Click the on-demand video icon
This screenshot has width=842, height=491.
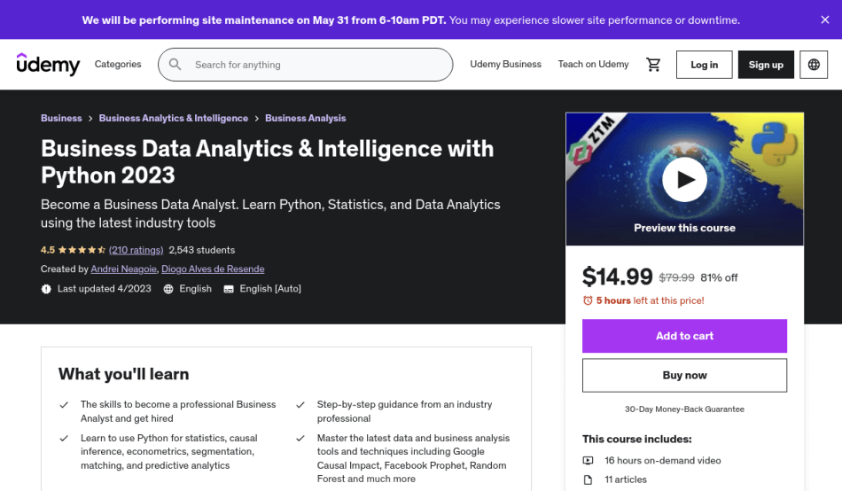[x=588, y=460]
